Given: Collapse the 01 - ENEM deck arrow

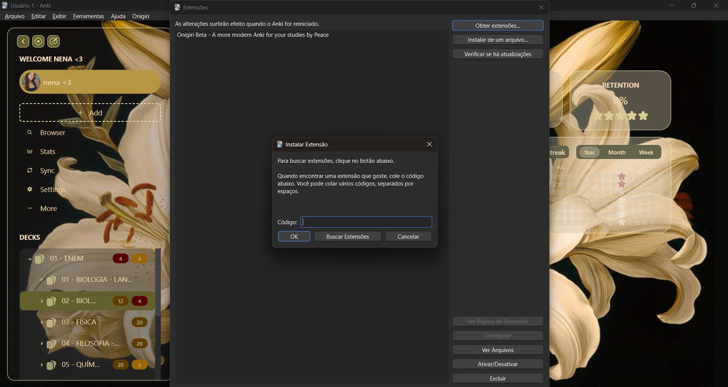Looking at the screenshot, I should pos(30,259).
